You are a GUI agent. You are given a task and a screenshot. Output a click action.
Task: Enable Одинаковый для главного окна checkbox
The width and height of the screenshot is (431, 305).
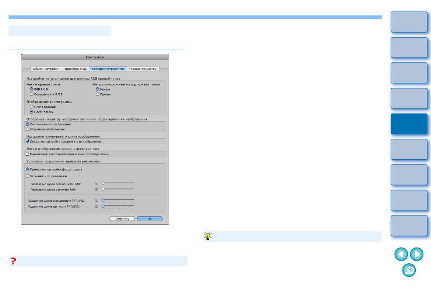point(27,154)
